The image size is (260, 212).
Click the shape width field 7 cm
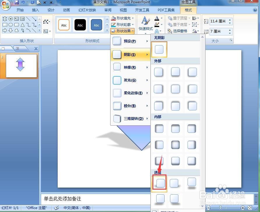click(x=219, y=31)
